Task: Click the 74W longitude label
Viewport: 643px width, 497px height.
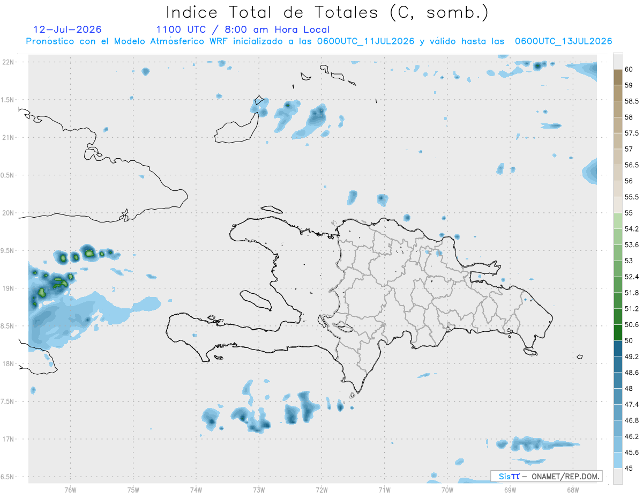Action: (196, 489)
